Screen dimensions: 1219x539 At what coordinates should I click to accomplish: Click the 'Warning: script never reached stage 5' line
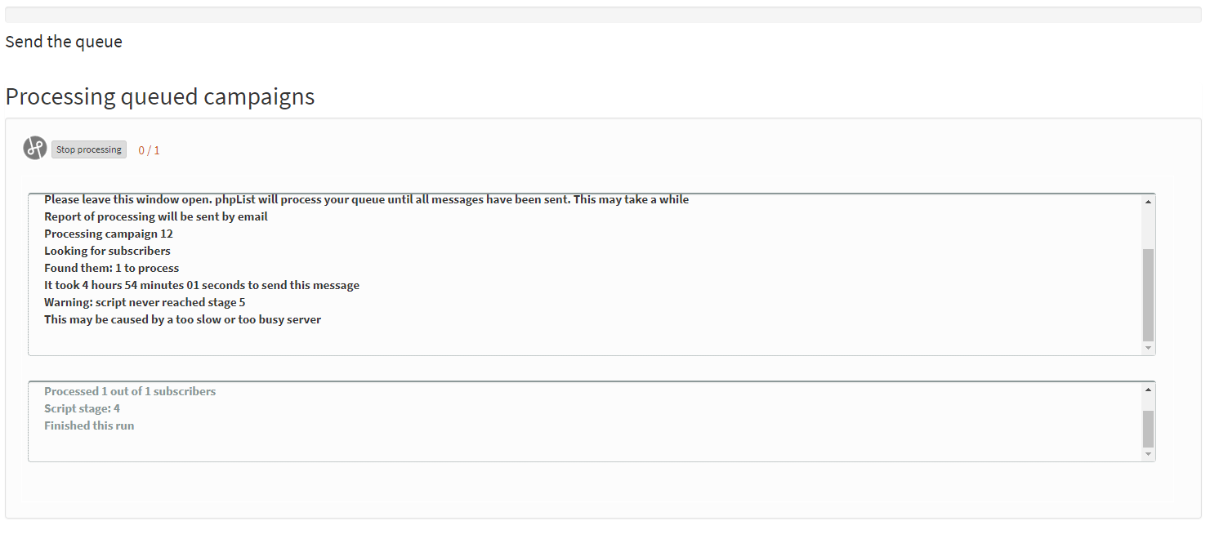tap(145, 302)
